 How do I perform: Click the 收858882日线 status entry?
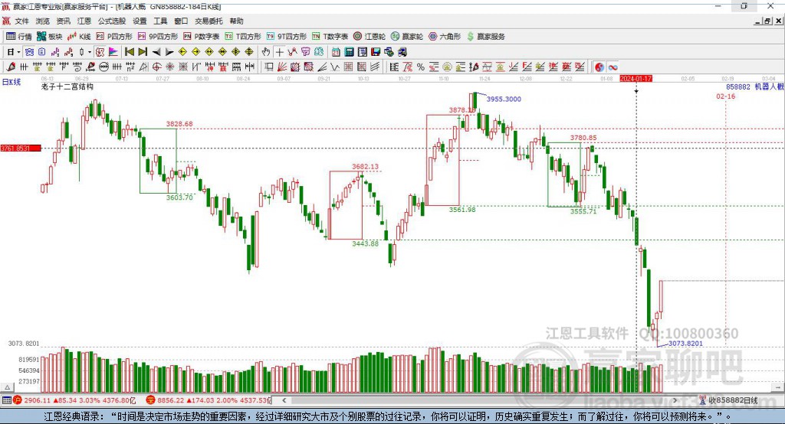tap(728, 400)
